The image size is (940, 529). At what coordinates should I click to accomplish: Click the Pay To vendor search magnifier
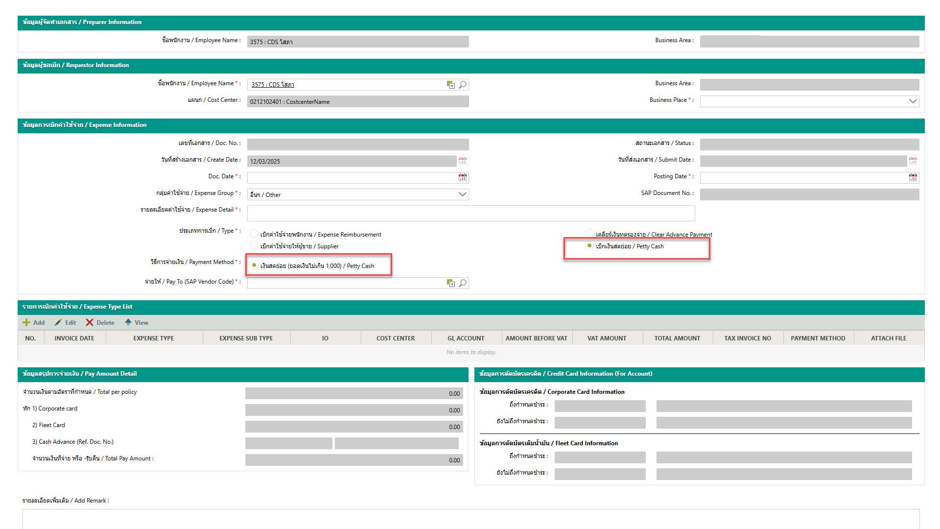pyautogui.click(x=463, y=283)
